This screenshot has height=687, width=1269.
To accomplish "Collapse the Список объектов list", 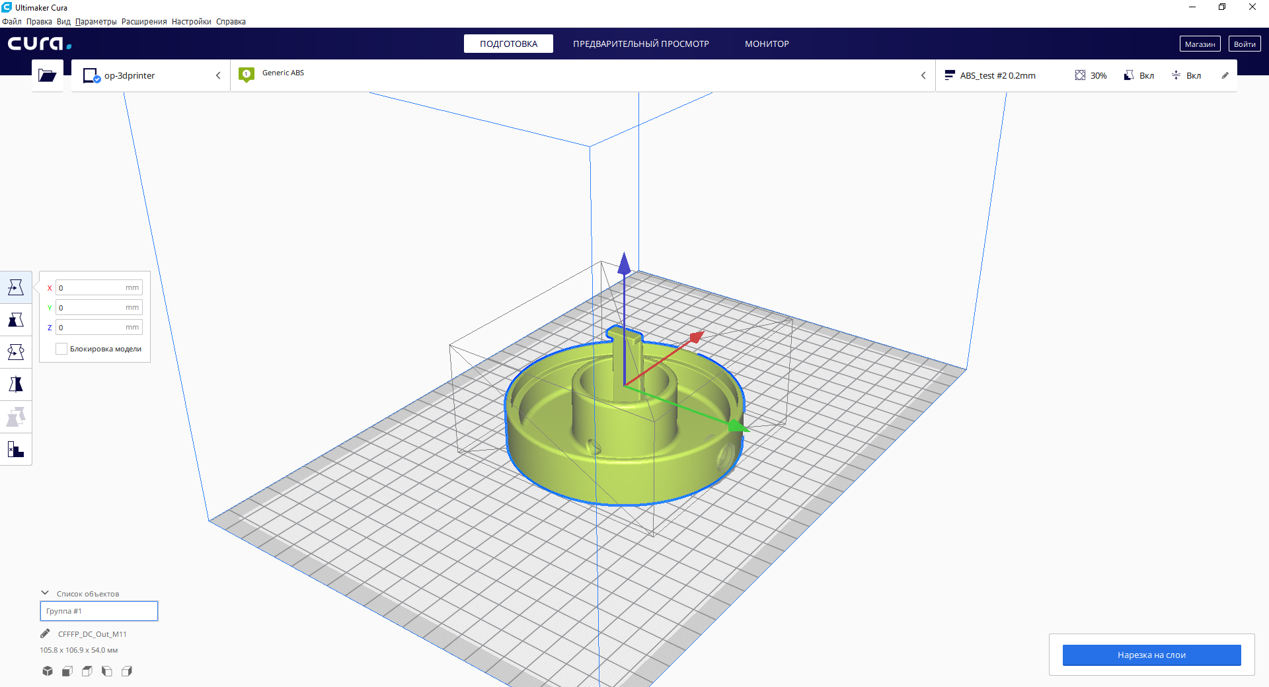I will [x=45, y=593].
